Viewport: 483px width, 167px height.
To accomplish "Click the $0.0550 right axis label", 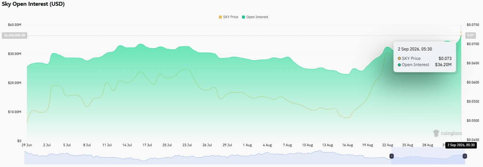I will [473, 102].
